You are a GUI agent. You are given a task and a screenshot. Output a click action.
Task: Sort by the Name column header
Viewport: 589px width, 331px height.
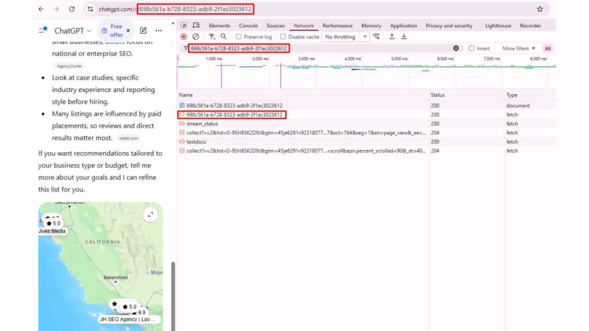[x=303, y=95]
